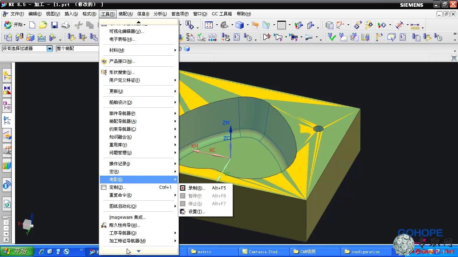Screen dimensions: 458x257
Task: Switch to Camtasia Studio taskbar button
Action: pos(264,252)
